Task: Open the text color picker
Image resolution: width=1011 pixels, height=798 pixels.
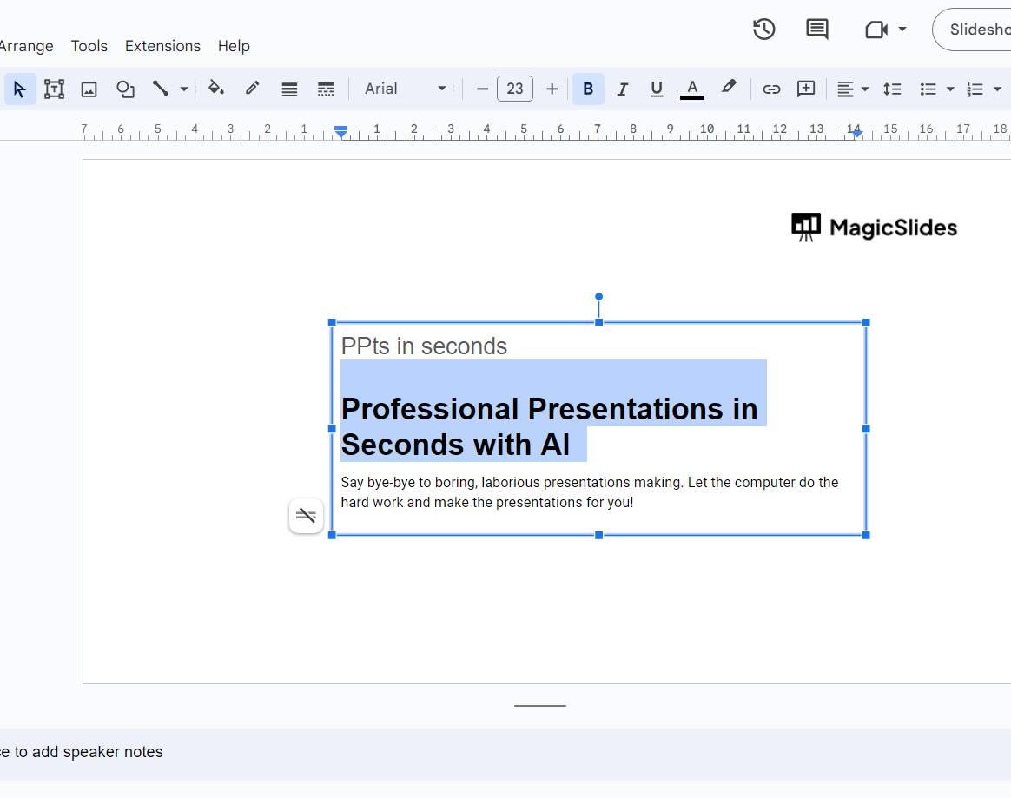Action: click(692, 89)
